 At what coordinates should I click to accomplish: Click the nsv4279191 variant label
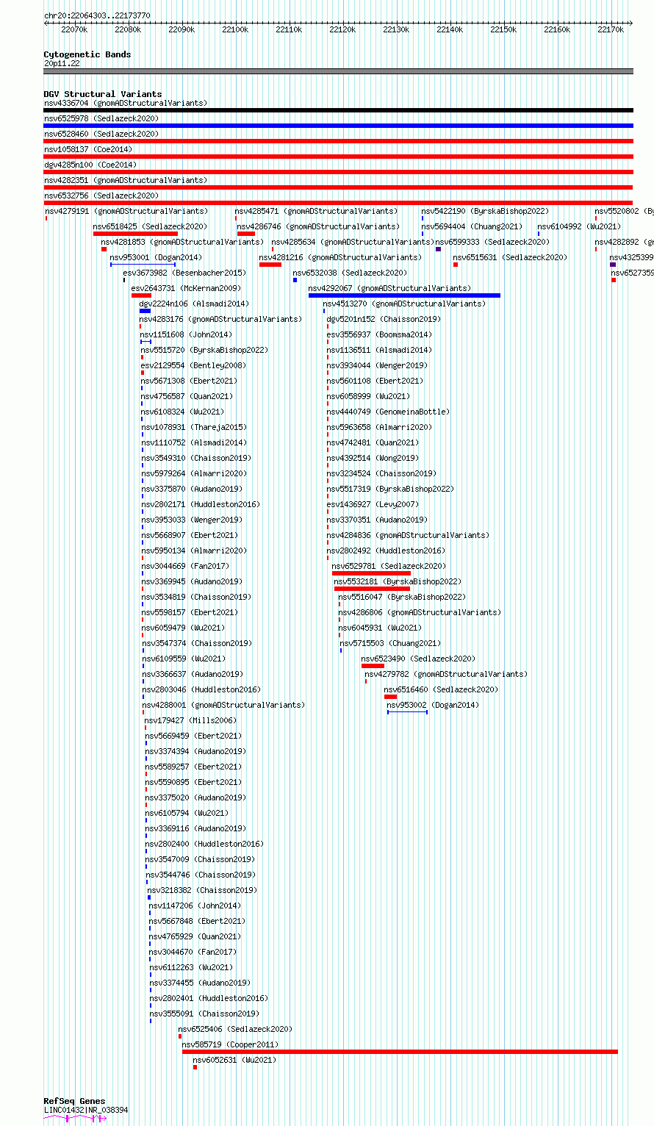(x=126, y=211)
